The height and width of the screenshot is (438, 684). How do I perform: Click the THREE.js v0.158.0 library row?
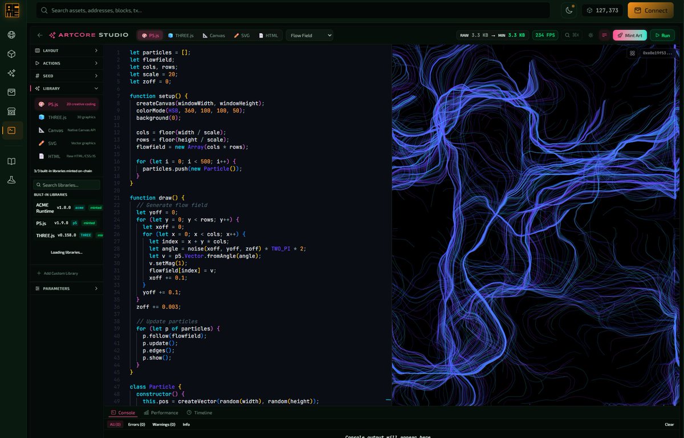click(x=67, y=235)
